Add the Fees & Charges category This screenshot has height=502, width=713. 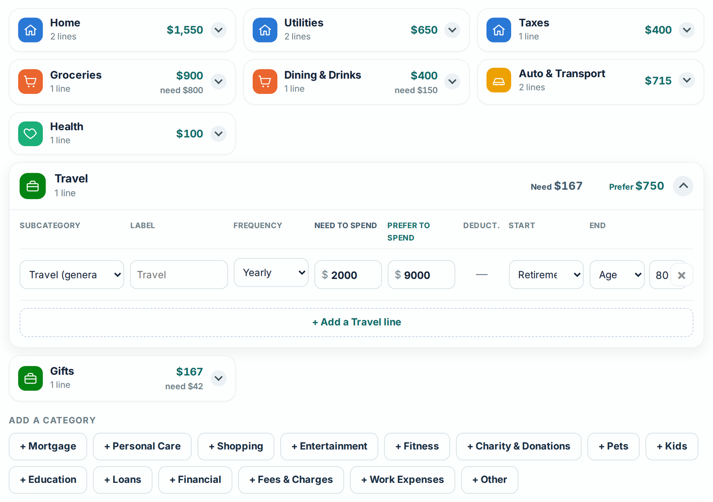[x=291, y=480]
